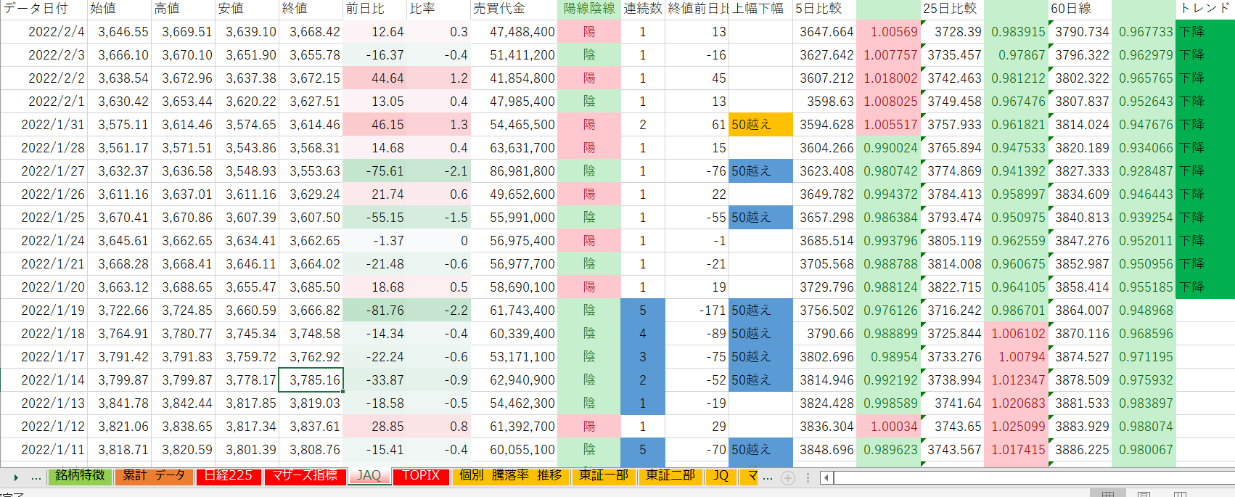Click horizontal scrollbar left arrow
This screenshot has height=497, width=1235.
point(826,477)
